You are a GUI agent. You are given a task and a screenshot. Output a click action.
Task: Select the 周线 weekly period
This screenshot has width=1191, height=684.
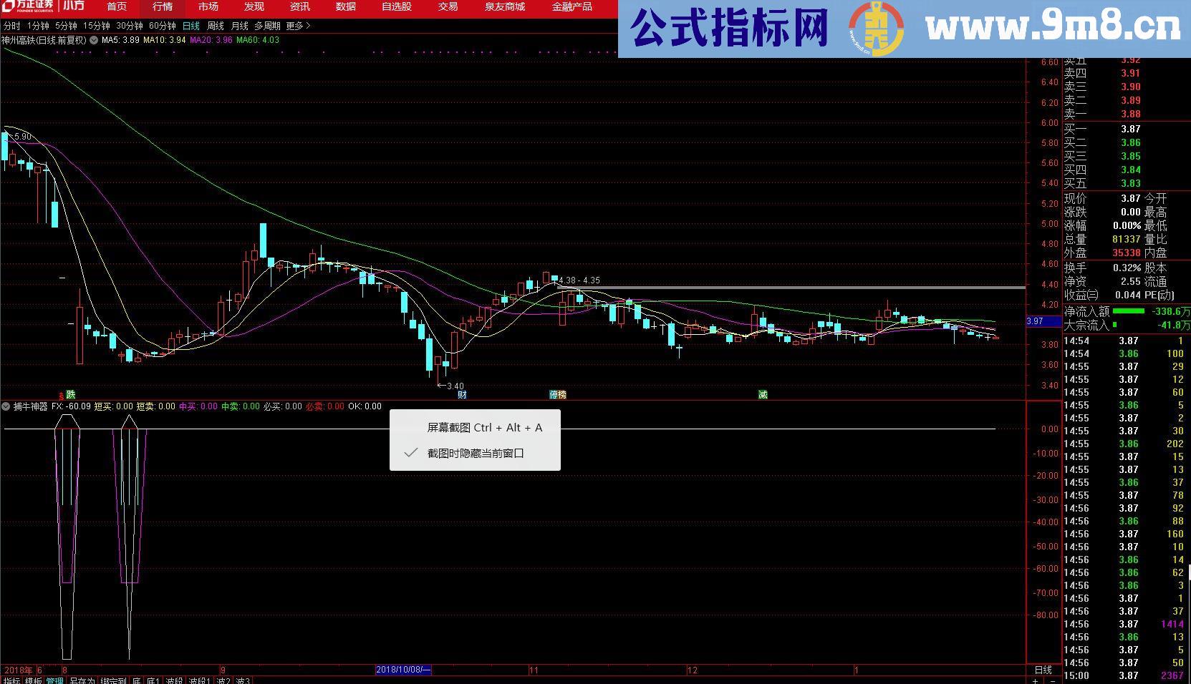coord(216,26)
